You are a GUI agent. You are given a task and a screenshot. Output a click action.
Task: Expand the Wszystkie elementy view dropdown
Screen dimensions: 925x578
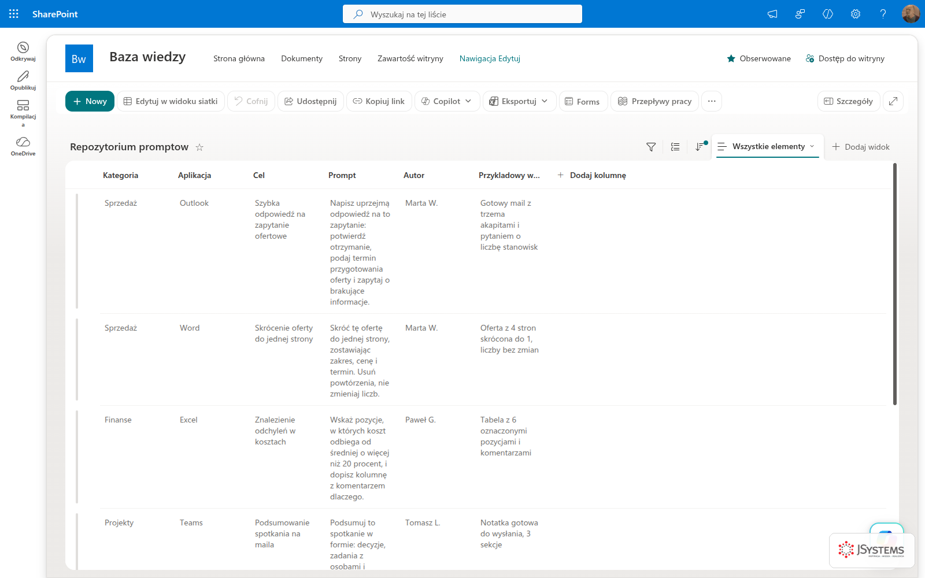tap(768, 146)
